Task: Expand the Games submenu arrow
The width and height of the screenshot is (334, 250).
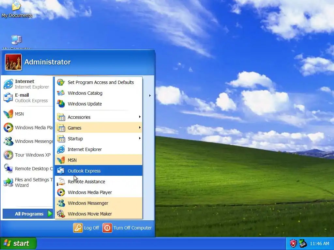Action: (x=140, y=128)
